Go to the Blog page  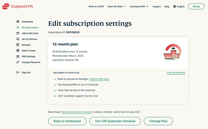[167, 6]
